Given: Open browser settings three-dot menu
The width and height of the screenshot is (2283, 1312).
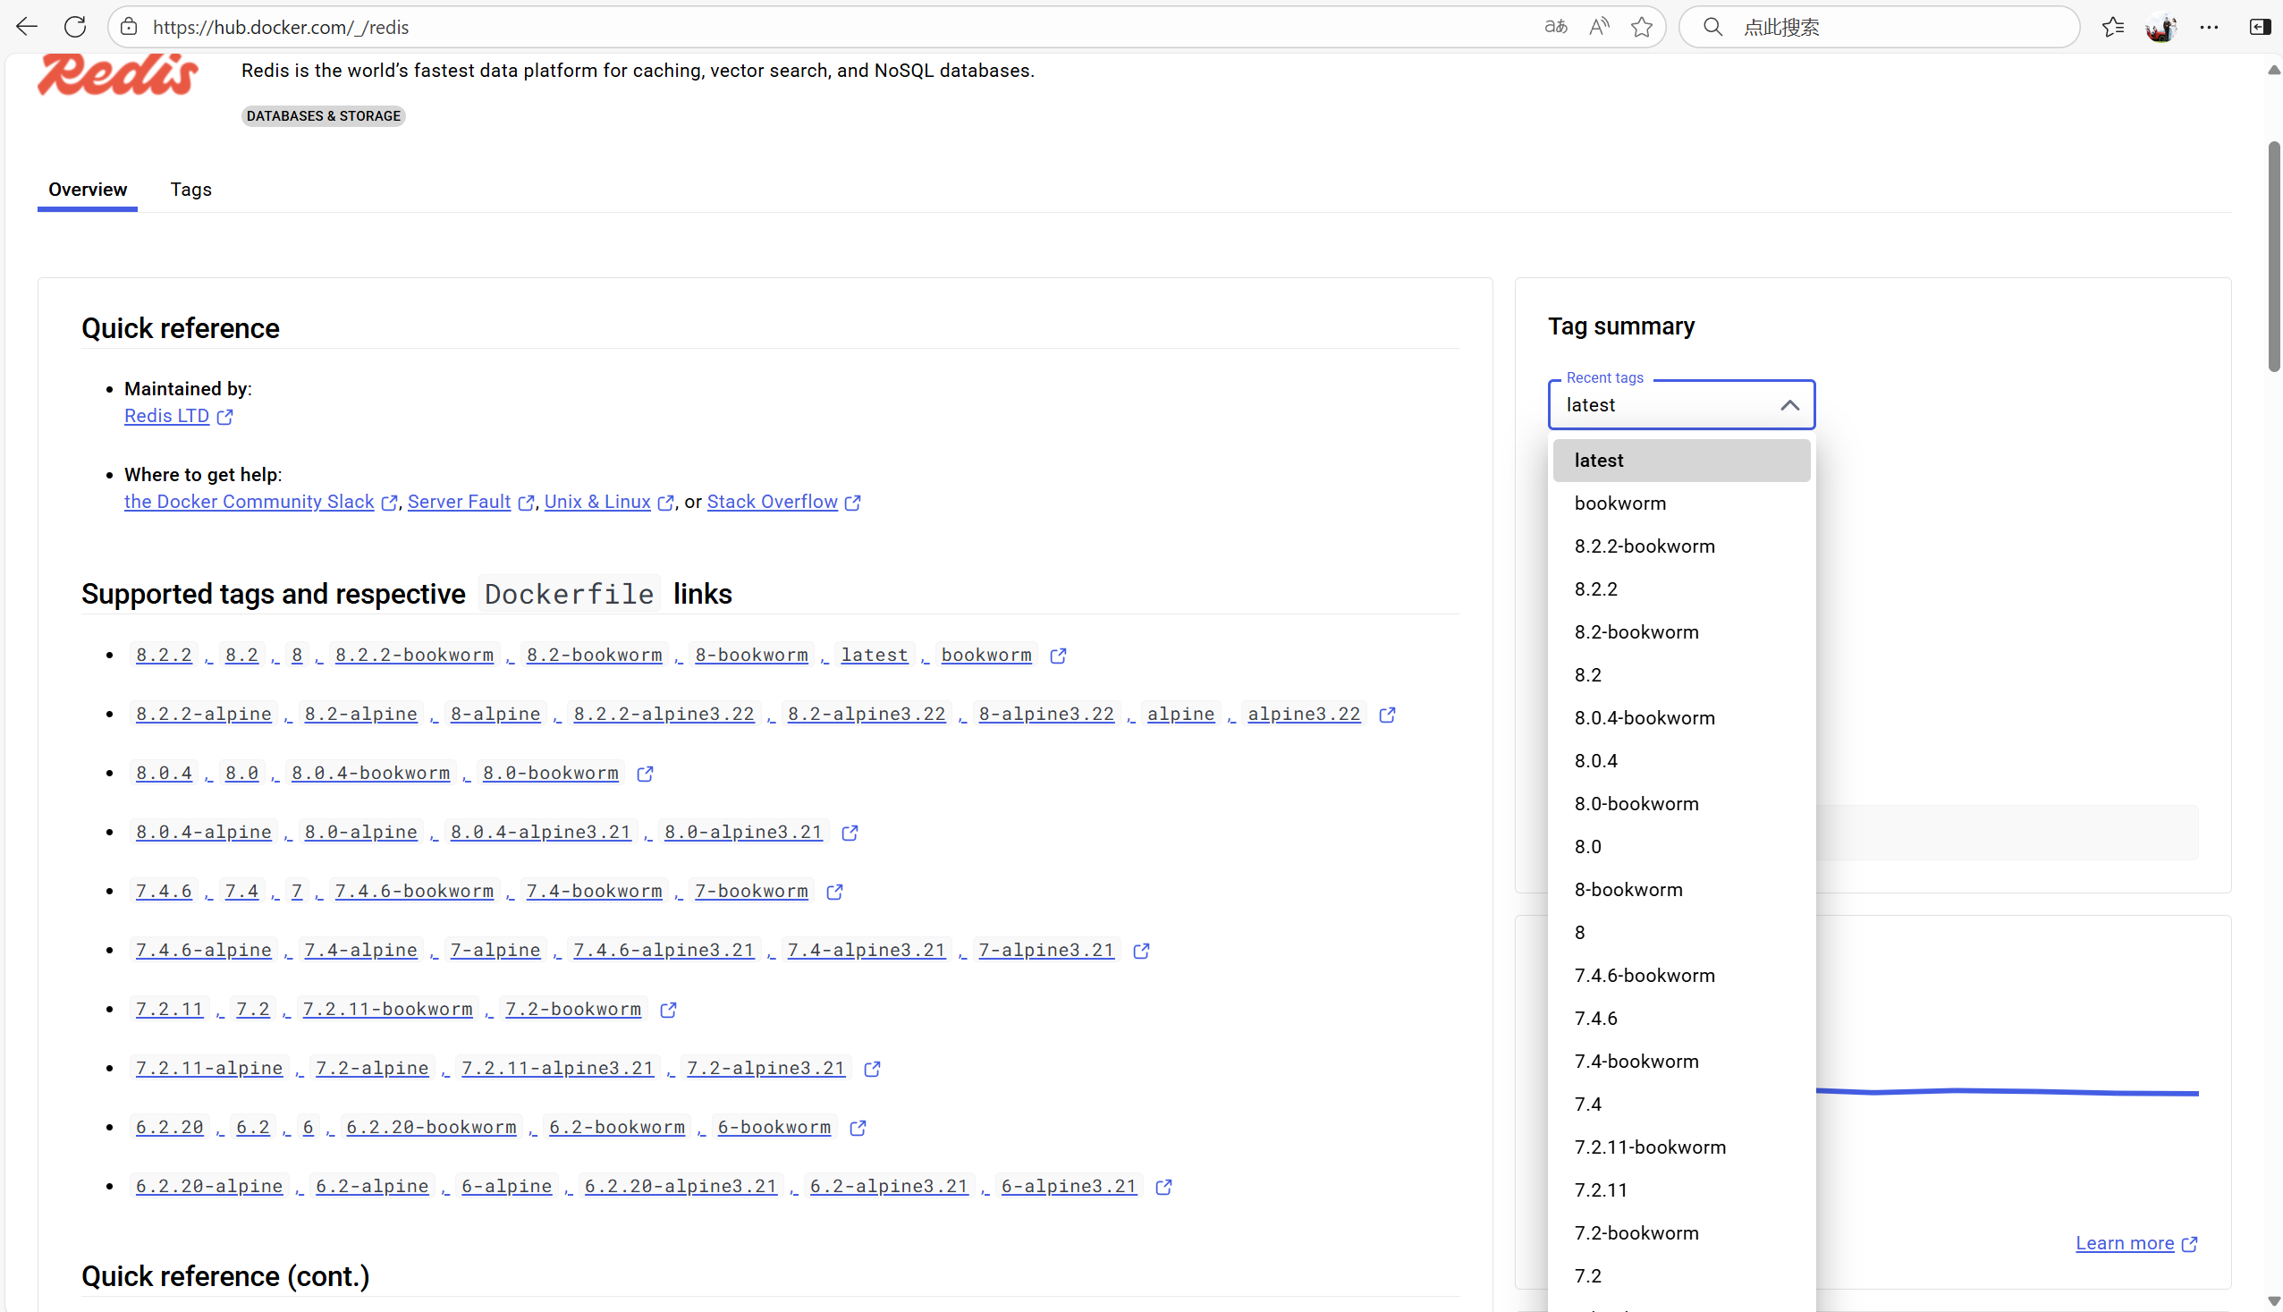Looking at the screenshot, I should (2209, 27).
